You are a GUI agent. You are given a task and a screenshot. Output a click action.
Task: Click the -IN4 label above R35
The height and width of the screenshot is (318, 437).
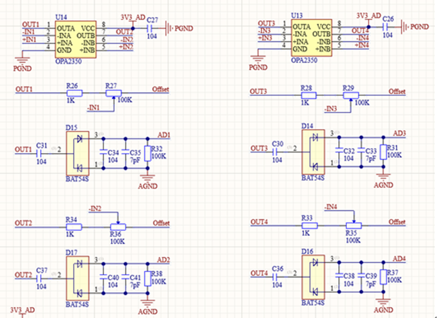pyautogui.click(x=331, y=207)
